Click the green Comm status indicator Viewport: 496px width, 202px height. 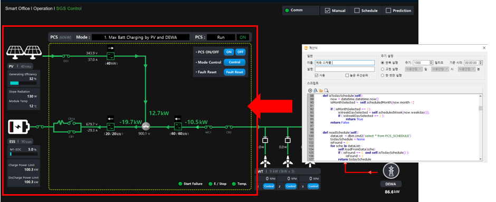[287, 11]
